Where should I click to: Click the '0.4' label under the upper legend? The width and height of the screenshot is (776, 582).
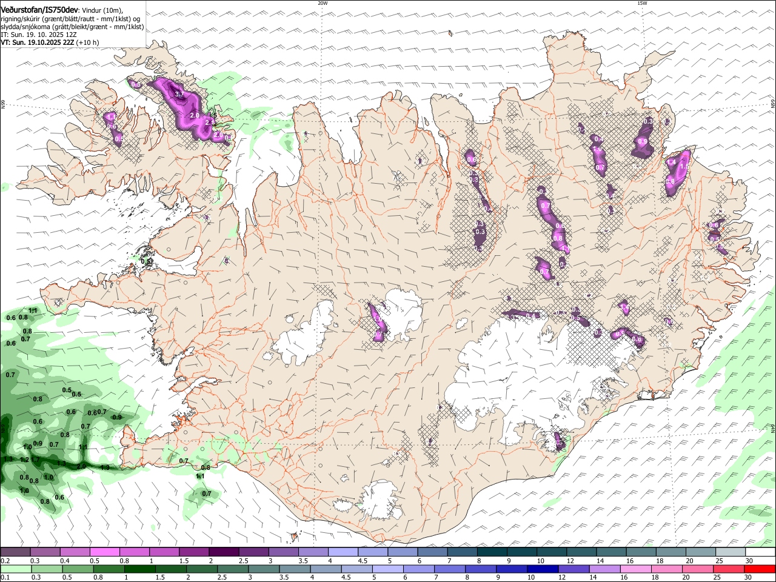(64, 561)
